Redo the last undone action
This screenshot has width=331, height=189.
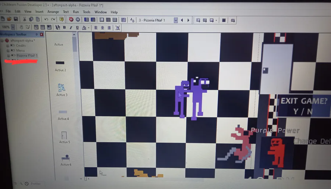coord(53,19)
